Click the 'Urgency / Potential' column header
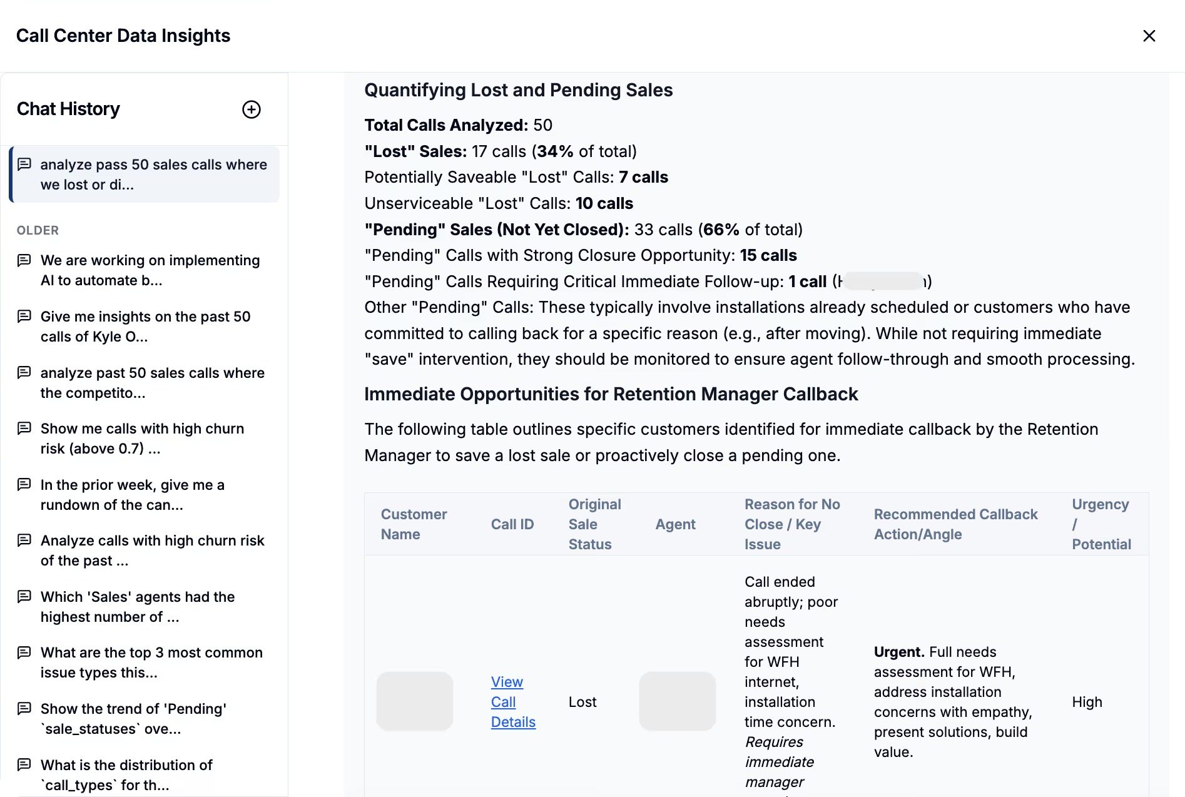Image resolution: width=1185 pixels, height=797 pixels. pos(1101,524)
